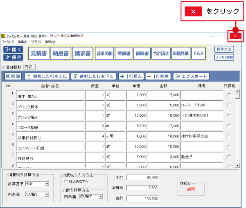This screenshot has width=246, height=208.
Task: Switch to the 内容 tab
Action: (30, 67)
